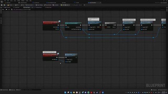The height and width of the screenshot is (94, 168).
Task: Click Hide Unrelated toolbar button
Action: tap(29, 5)
